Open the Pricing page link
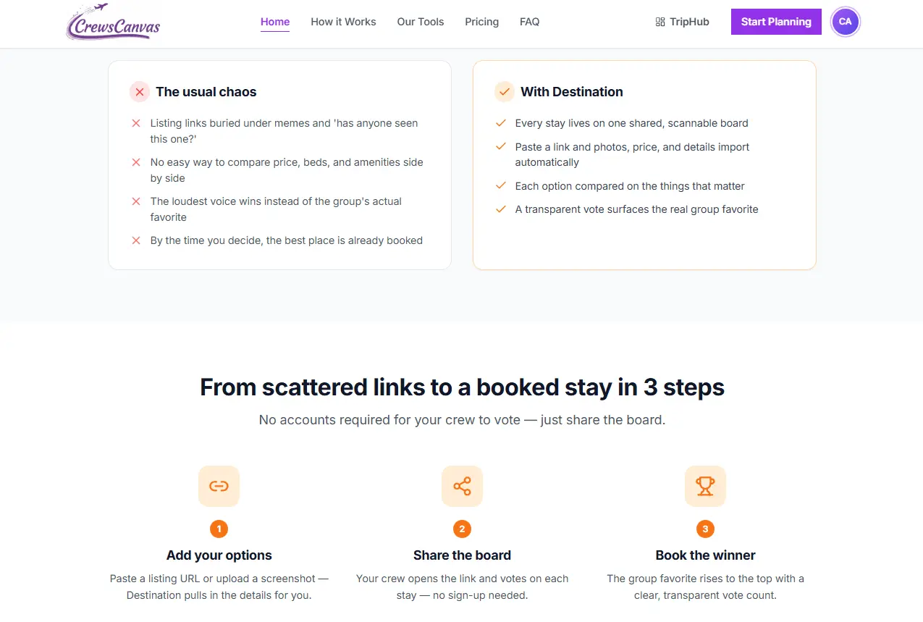 point(482,22)
